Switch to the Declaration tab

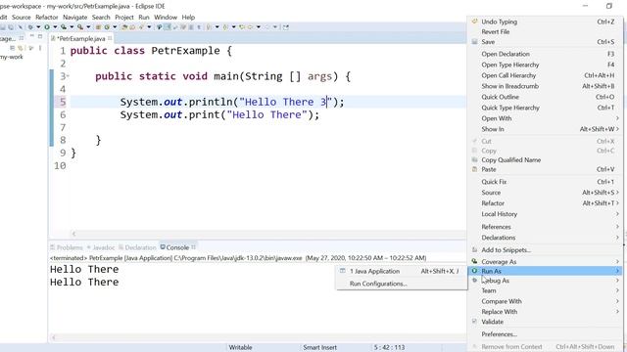pyautogui.click(x=137, y=247)
